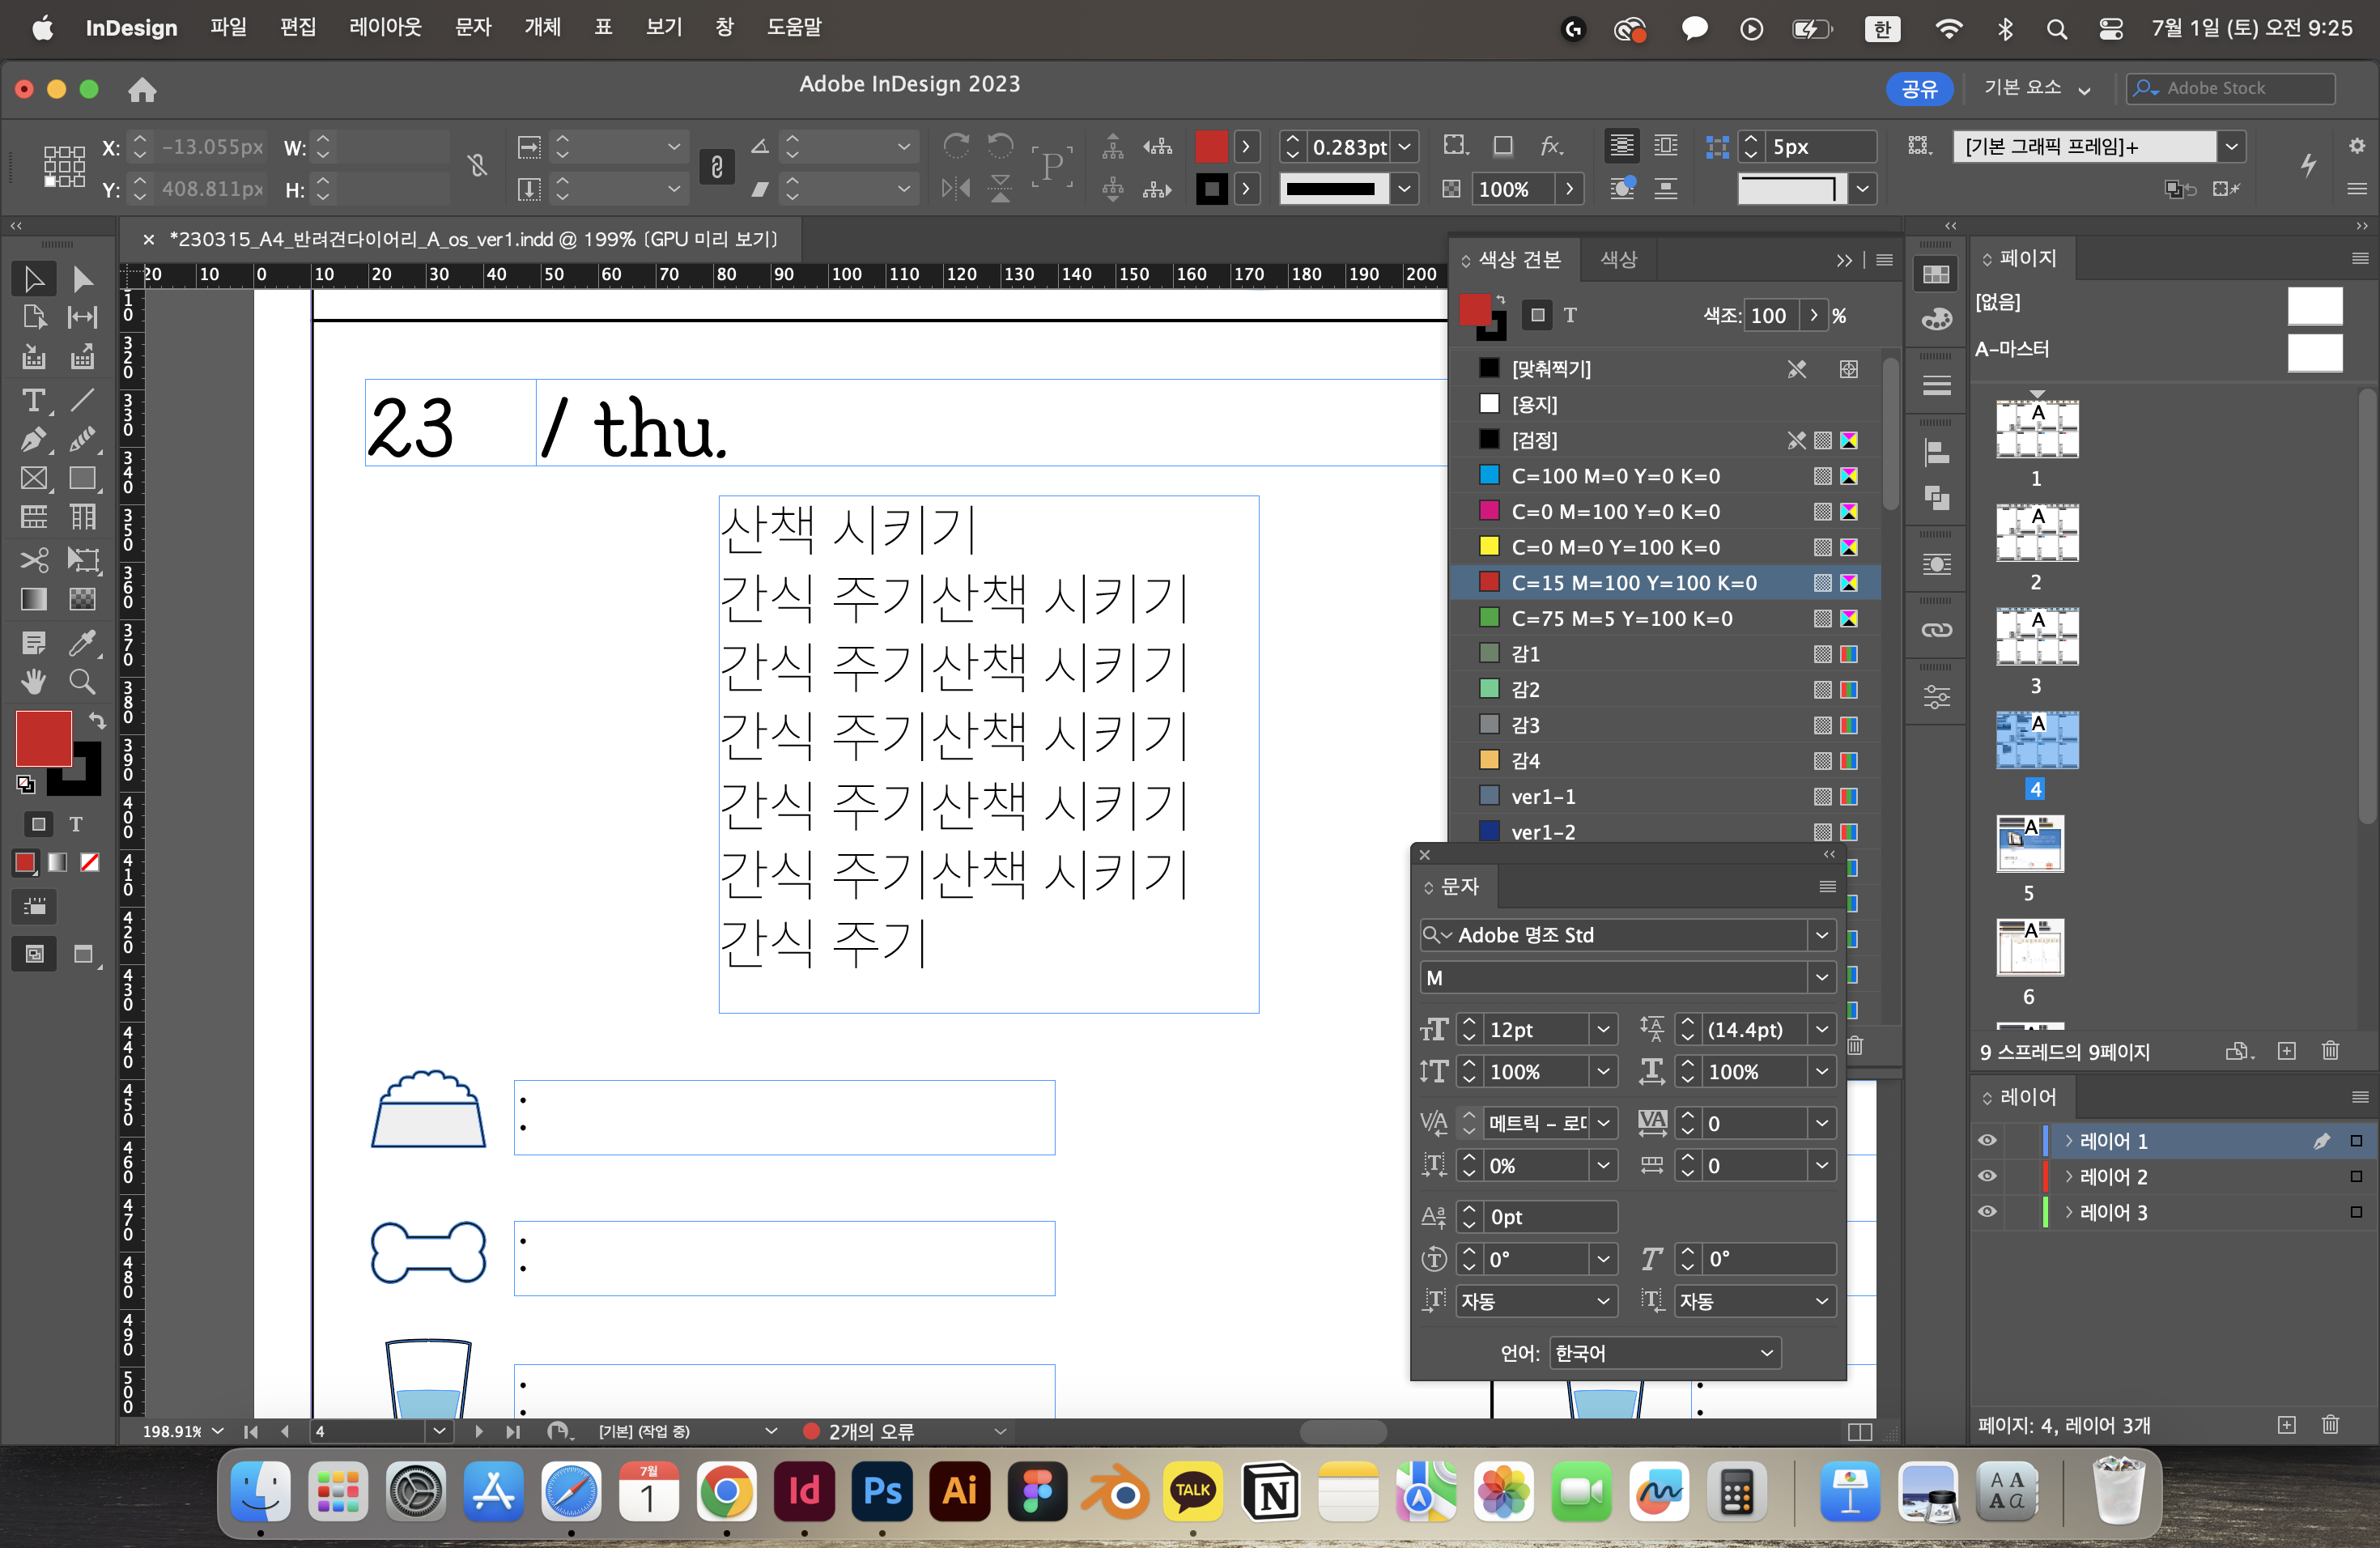Select page 5 thumbnail in Pages panel
Image resolution: width=2380 pixels, height=1548 pixels.
2029,845
